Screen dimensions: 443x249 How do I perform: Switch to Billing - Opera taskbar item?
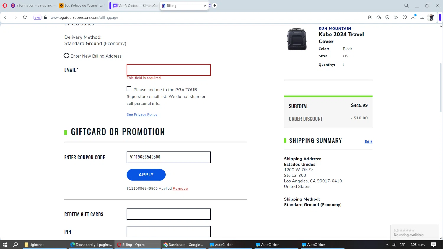click(138, 245)
